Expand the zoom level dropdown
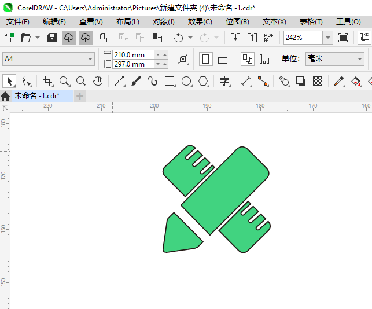 coord(328,38)
